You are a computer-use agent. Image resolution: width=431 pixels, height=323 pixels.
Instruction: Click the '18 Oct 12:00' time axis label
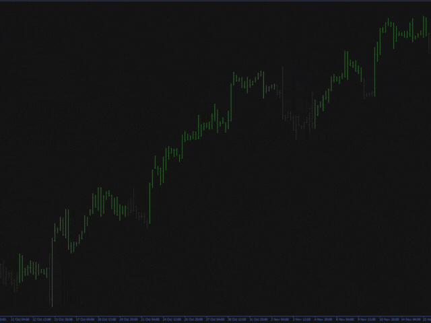pyautogui.click(x=107, y=320)
